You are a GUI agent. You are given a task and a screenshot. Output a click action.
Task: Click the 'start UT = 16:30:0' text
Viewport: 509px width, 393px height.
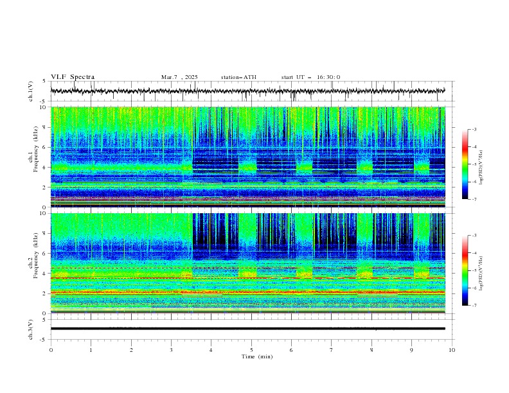coord(310,77)
